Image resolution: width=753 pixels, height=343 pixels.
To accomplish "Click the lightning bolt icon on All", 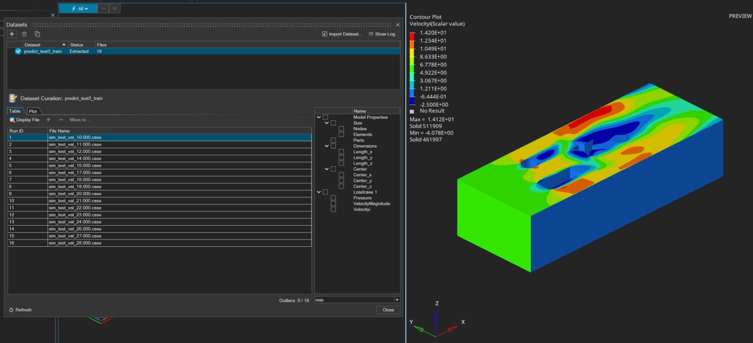I will [74, 9].
